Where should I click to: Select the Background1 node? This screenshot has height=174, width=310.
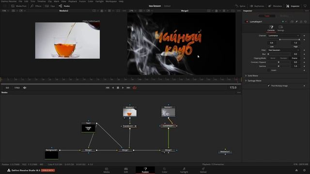(52, 154)
